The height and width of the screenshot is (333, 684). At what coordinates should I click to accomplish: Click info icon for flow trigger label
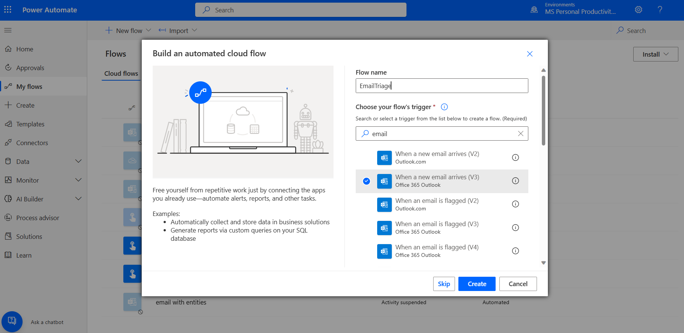[444, 107]
